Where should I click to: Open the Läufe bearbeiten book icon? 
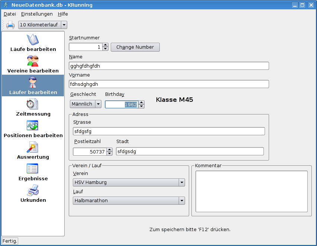[33, 39]
